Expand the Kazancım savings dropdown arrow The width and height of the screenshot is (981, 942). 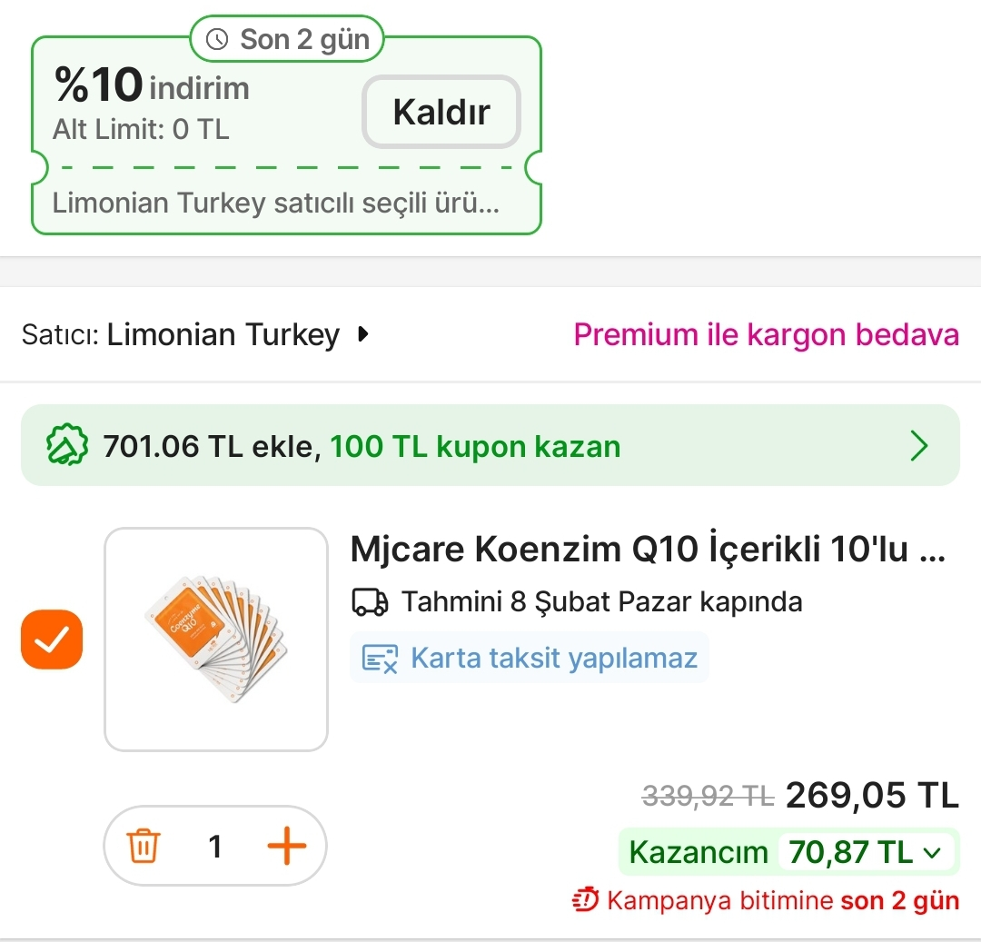(931, 852)
